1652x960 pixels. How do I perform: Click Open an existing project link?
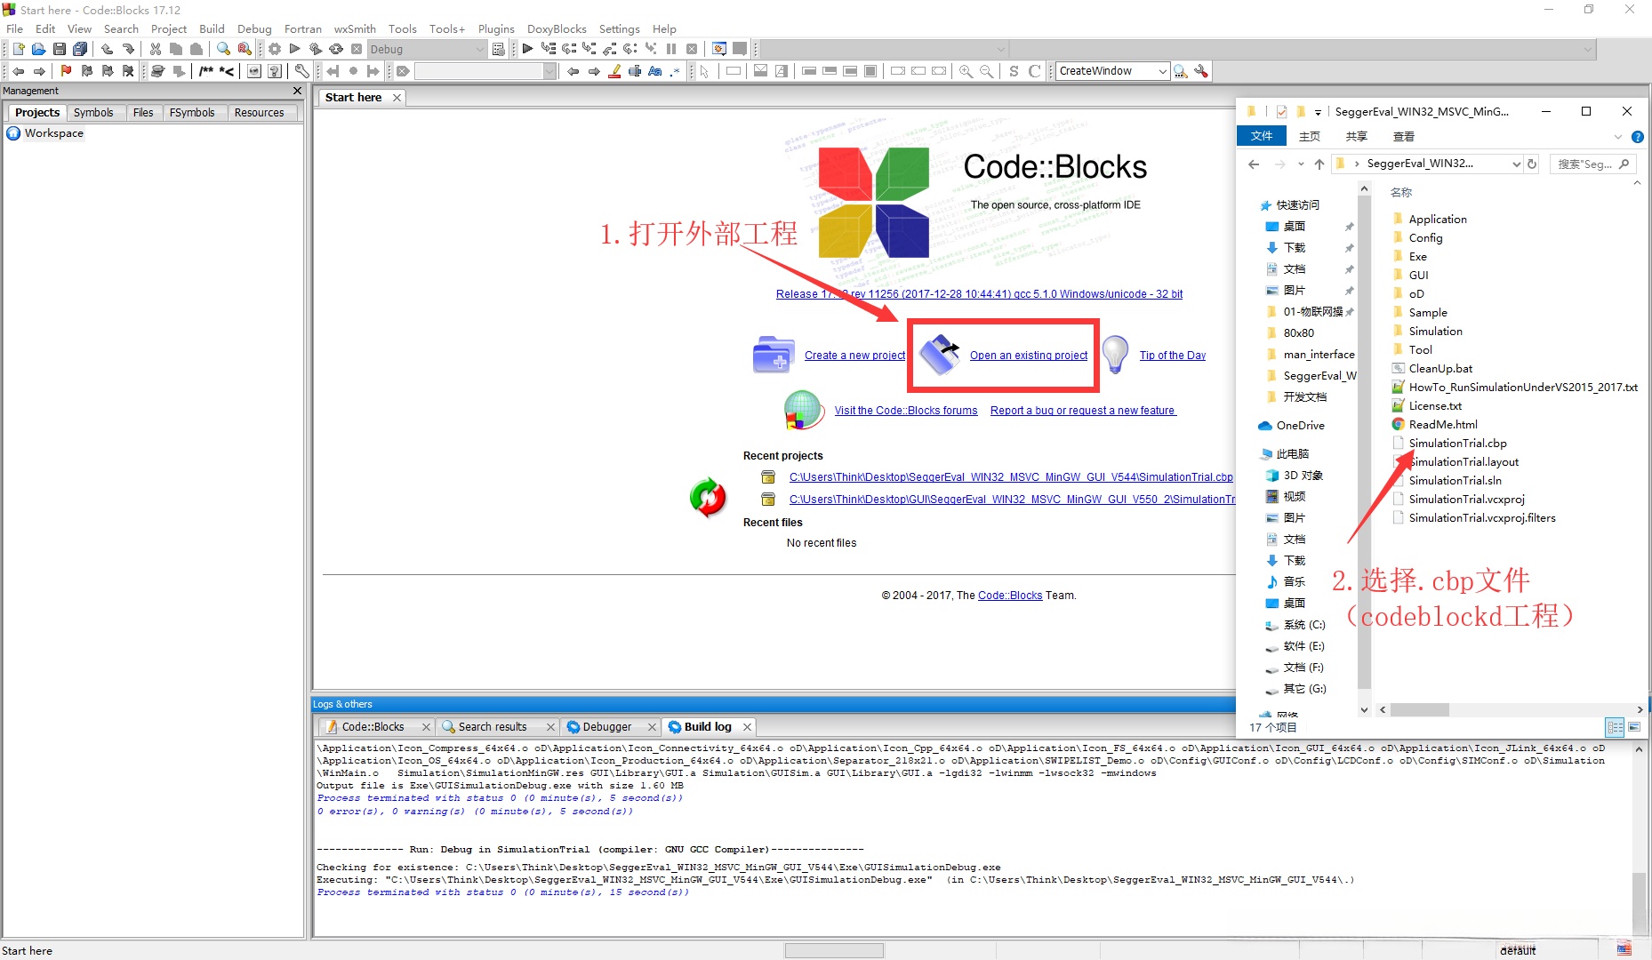[x=1029, y=356]
